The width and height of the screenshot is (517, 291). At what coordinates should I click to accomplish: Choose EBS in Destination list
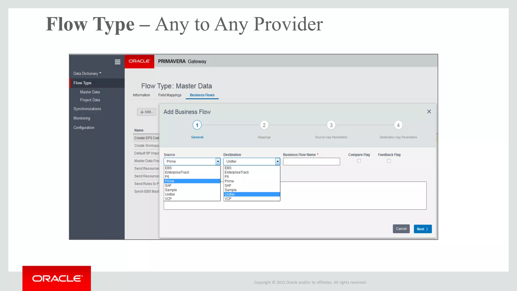pyautogui.click(x=252, y=168)
